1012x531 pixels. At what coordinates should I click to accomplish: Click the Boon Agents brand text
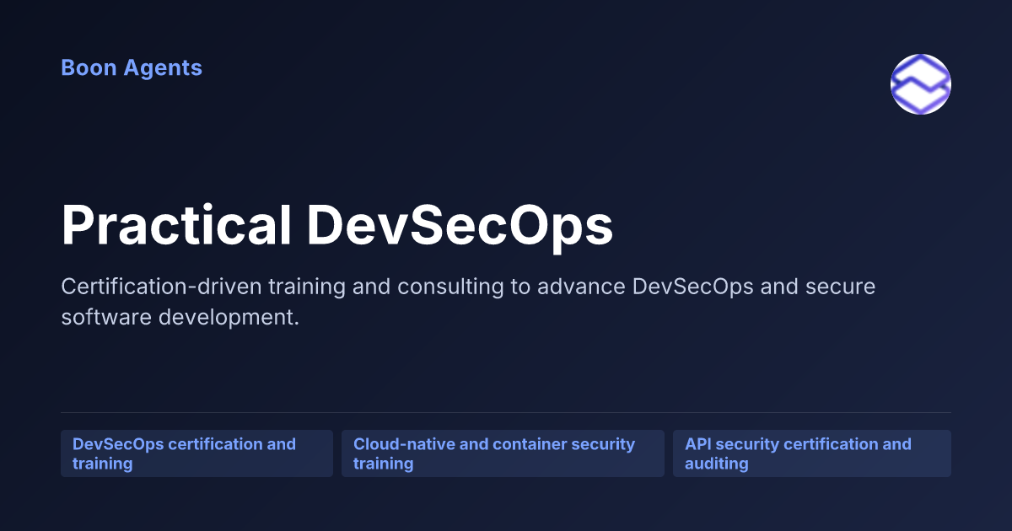pyautogui.click(x=132, y=67)
